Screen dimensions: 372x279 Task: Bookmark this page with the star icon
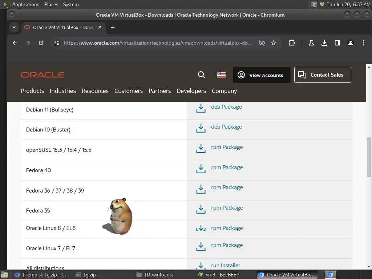pos(274,43)
